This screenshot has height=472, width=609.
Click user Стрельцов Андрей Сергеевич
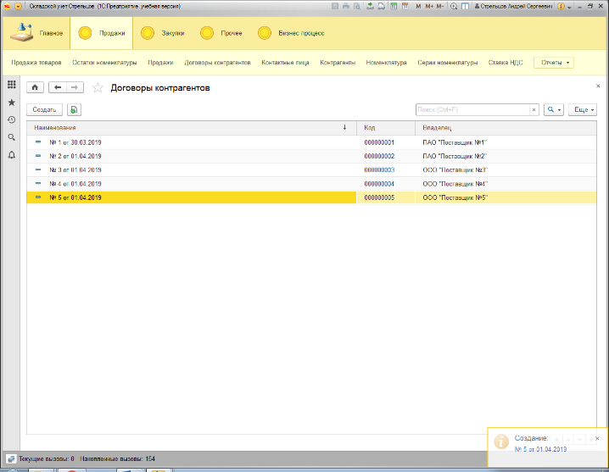[x=513, y=6]
